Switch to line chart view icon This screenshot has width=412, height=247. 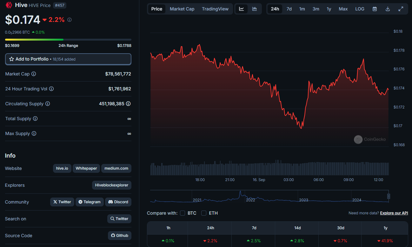242,9
